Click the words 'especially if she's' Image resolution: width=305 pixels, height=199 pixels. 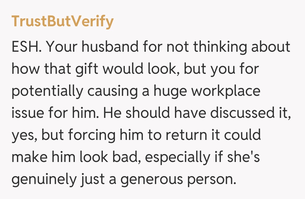[202, 157]
